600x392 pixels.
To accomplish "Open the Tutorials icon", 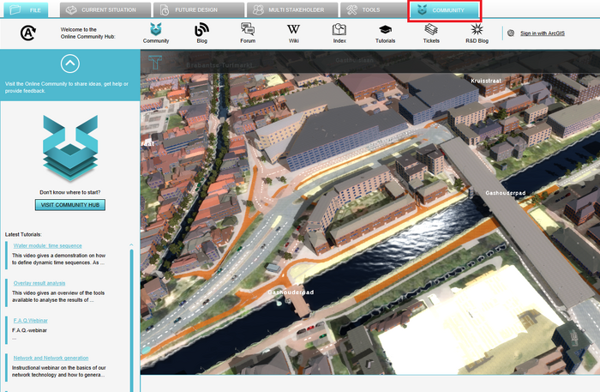I will point(386,31).
